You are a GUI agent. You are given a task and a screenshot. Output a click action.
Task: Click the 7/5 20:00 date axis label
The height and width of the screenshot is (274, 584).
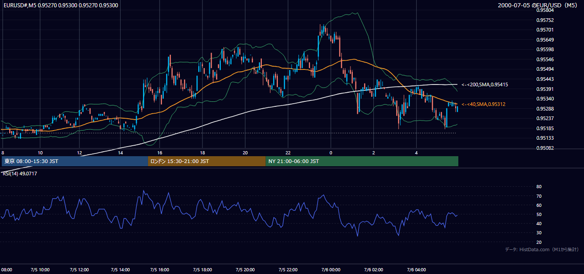[x=245, y=269]
